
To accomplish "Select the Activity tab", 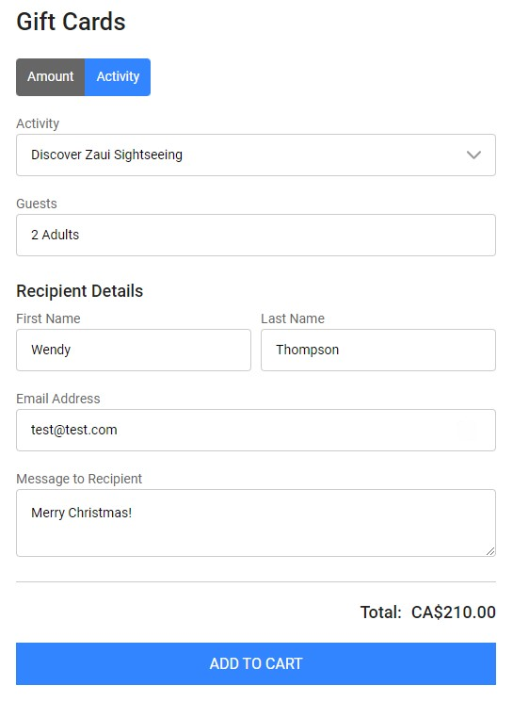I will pyautogui.click(x=118, y=77).
